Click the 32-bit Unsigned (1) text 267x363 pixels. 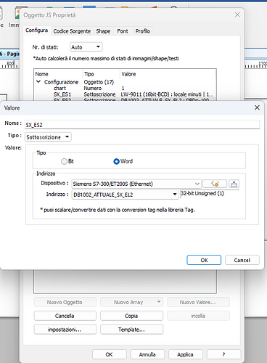point(202,193)
